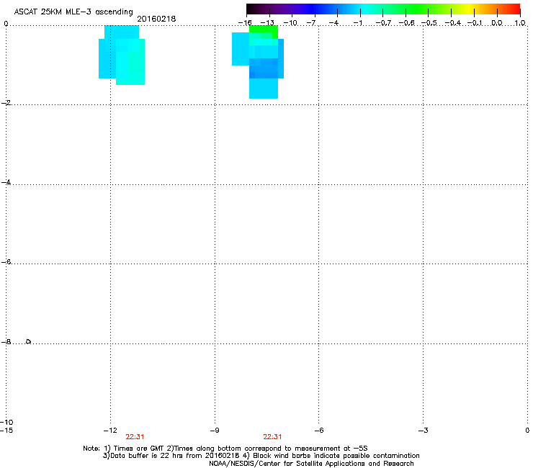The width and height of the screenshot is (533, 468).
Task: Click the color bar label "-13"
Action: click(267, 23)
